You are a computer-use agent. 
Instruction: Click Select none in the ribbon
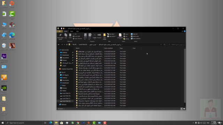[135, 36]
